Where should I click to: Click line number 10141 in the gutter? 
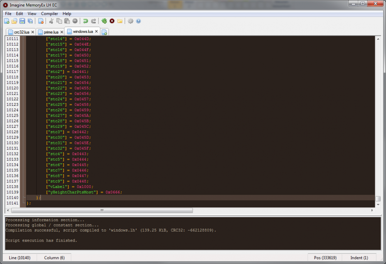pos(12,203)
